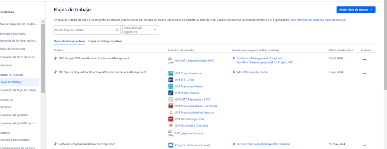387x149 pixels.
Task: Open actions menu for JTC workflow
Action: pos(364,73)
